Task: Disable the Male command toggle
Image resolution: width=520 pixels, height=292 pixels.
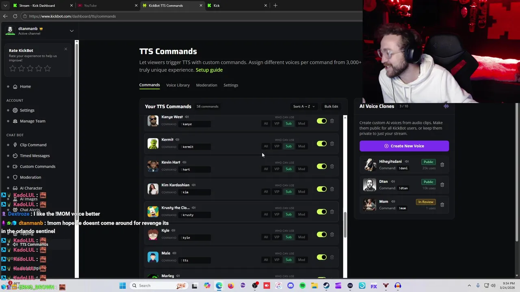Action: (322, 257)
